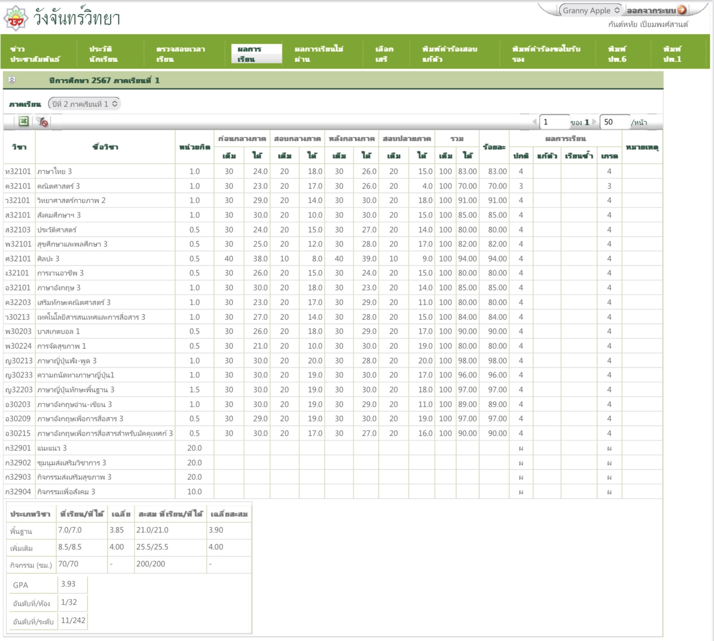Screen dimensions: 714x641
Task: Click the เทคโนโลยีสารสนเทศและการสื่อสาร 3 subject name
Action: (91, 317)
